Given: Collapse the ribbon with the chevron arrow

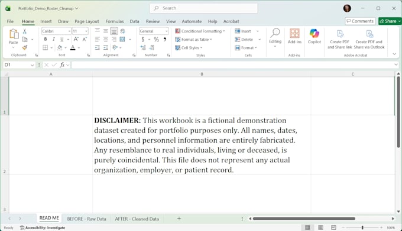Looking at the screenshot, I should coord(394,54).
